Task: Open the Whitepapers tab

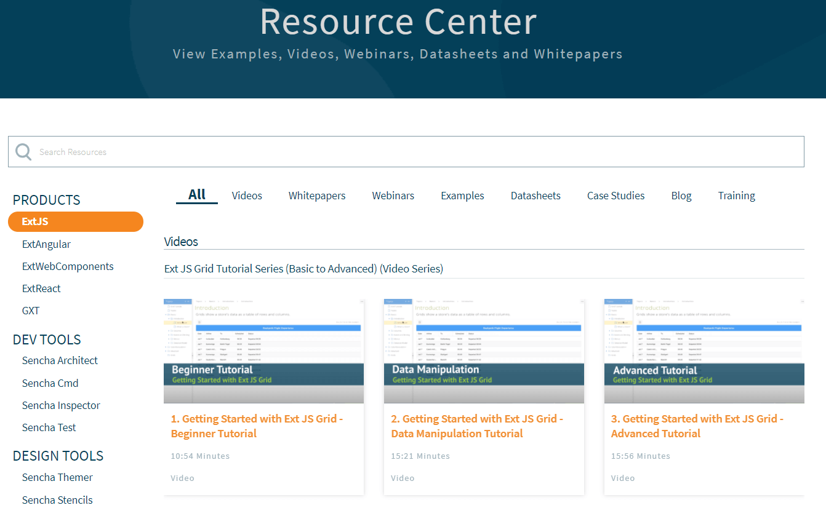Action: coord(317,196)
